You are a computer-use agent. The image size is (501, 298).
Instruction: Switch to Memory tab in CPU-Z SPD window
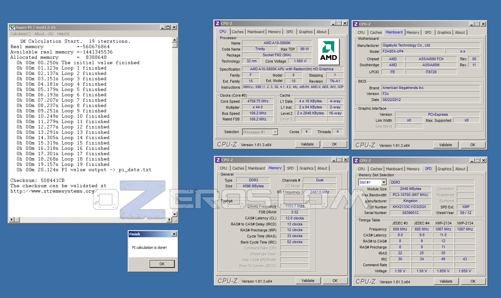click(x=413, y=169)
